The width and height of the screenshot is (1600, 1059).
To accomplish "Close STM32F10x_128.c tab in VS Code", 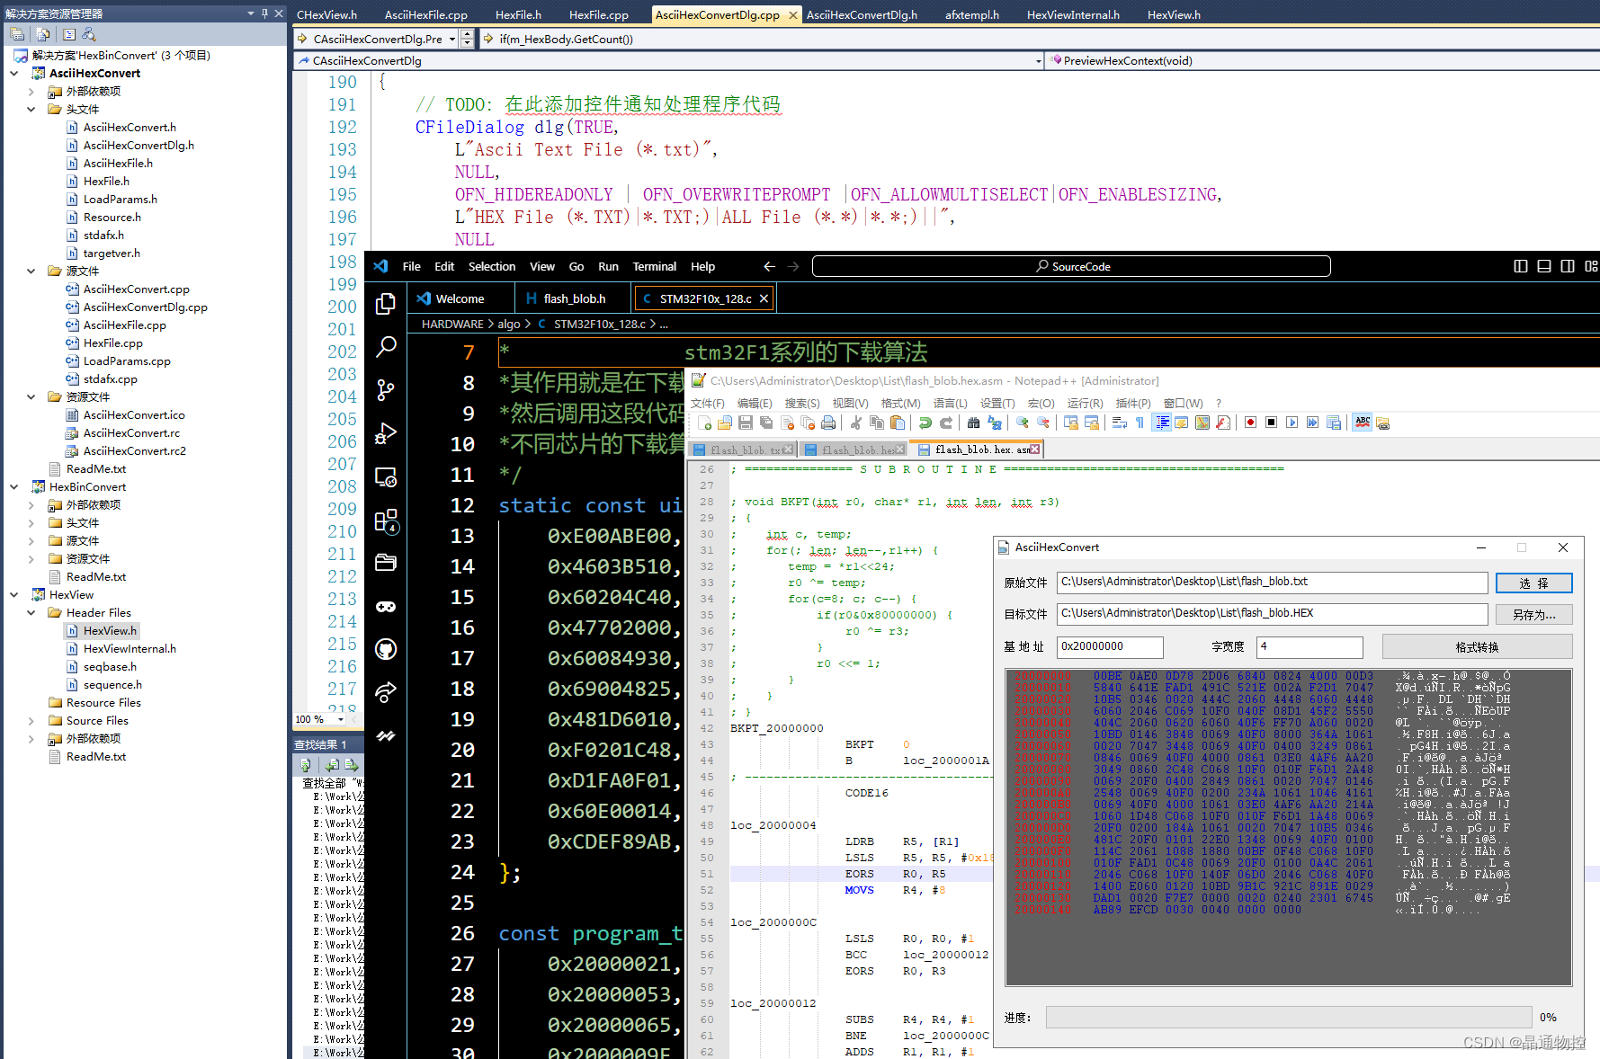I will pyautogui.click(x=764, y=298).
